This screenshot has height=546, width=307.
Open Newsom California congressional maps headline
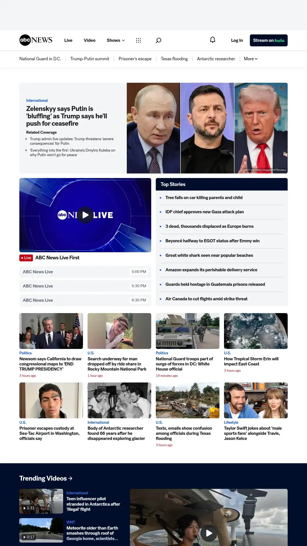tap(50, 364)
